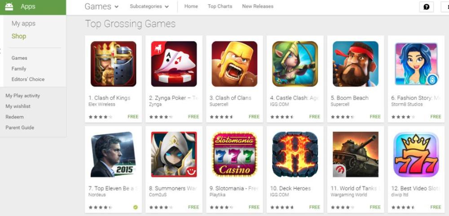The height and width of the screenshot is (216, 449).
Task: Go to the Top Charts tab
Action: click(220, 6)
